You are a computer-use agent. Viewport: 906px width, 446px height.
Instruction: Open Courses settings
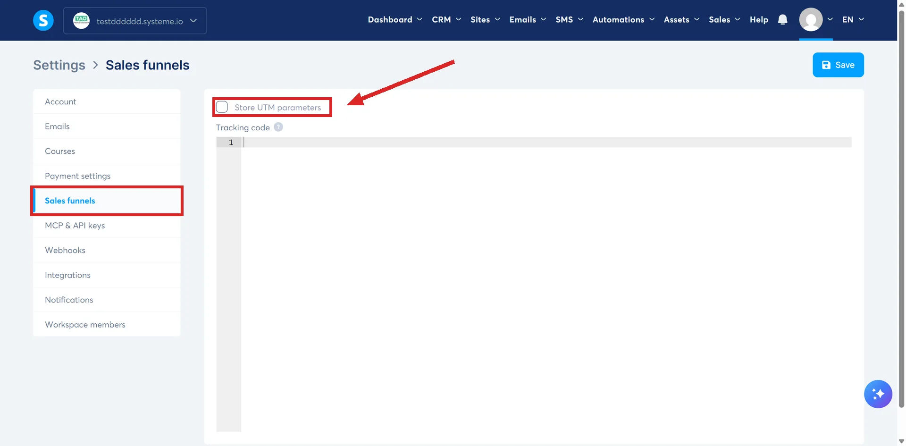107,151
